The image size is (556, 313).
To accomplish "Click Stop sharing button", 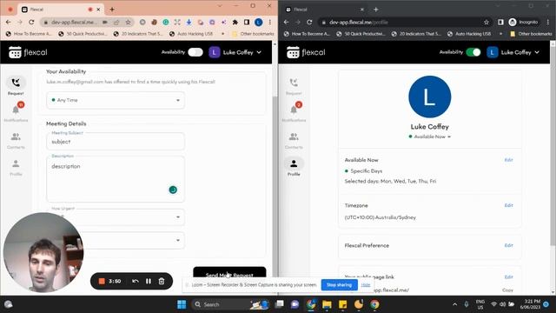I will pos(339,285).
